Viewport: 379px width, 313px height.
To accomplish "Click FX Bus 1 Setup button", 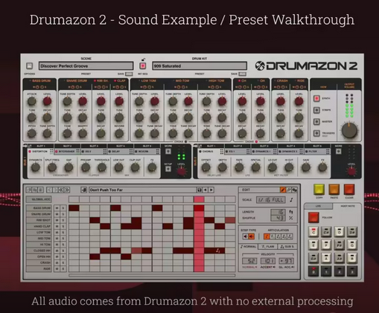I will click(168, 169).
